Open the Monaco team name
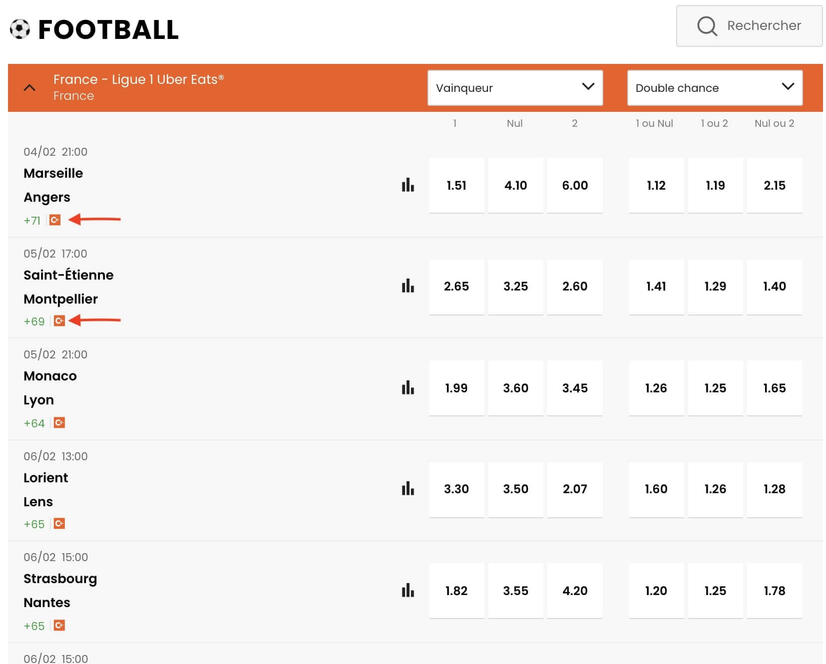Viewport: 826px width, 664px height. coord(50,376)
